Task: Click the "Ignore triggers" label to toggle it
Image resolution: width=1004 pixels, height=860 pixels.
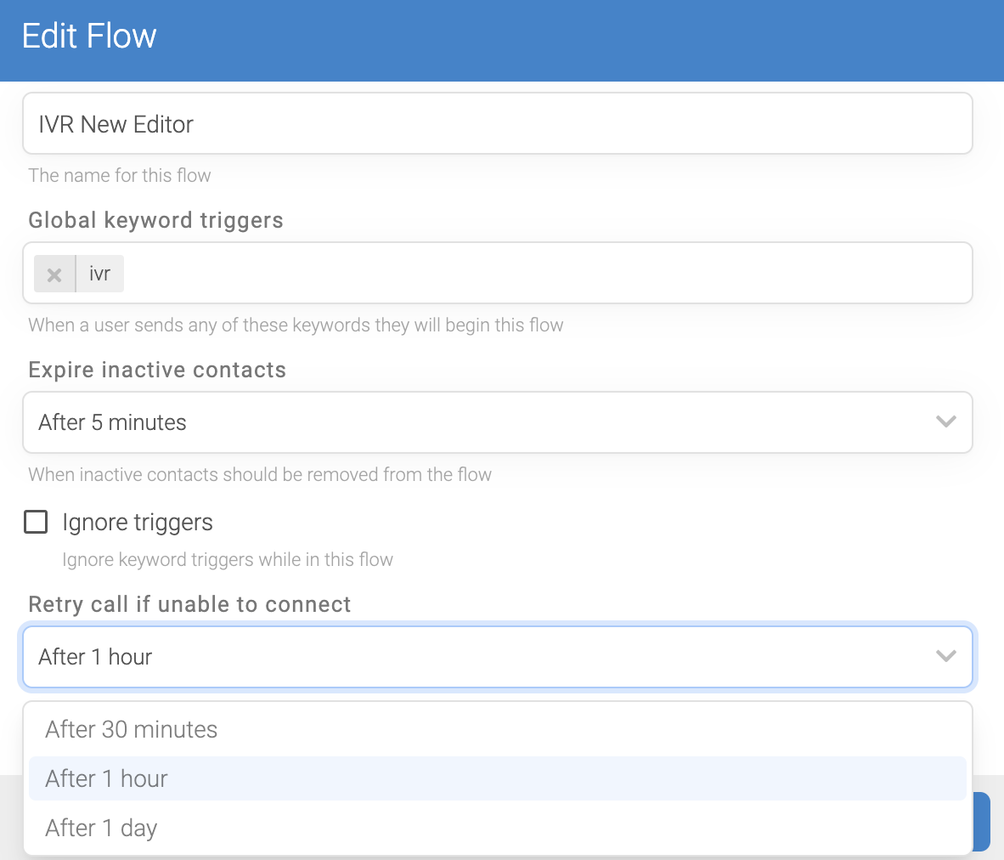Action: click(137, 522)
